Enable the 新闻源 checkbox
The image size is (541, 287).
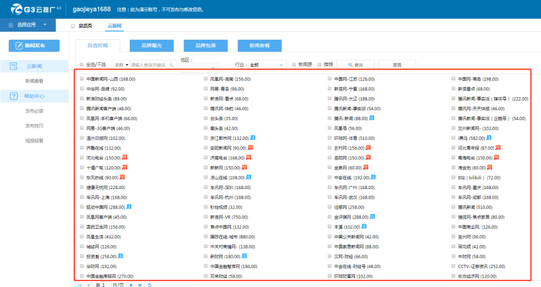coord(294,64)
